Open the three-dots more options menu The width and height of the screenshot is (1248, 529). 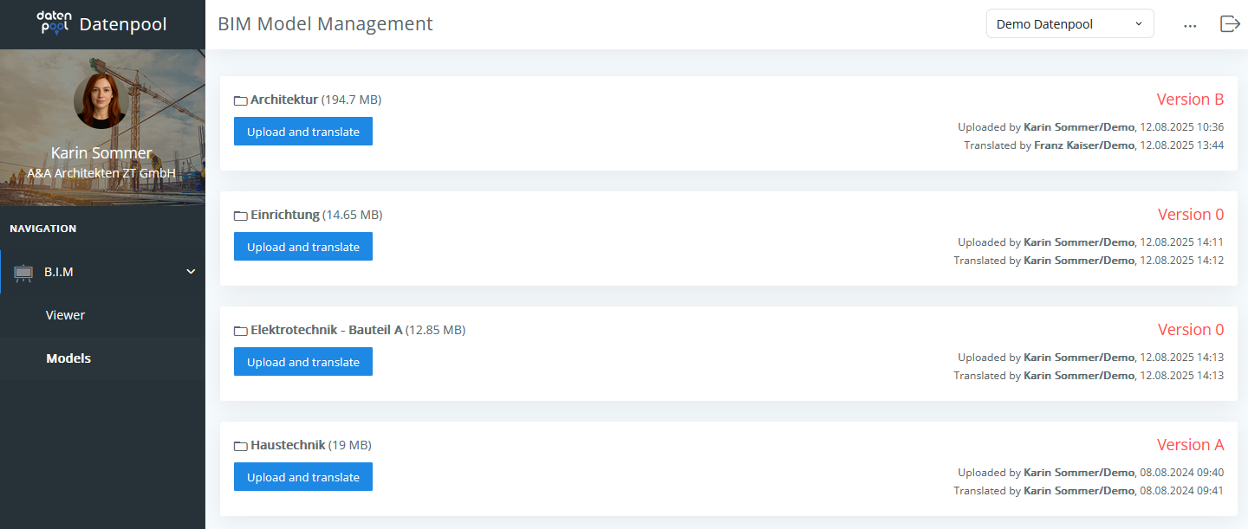point(1190,25)
